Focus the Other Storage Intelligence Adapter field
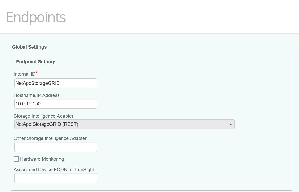Screen dimensions: 299x192 coord(56,147)
